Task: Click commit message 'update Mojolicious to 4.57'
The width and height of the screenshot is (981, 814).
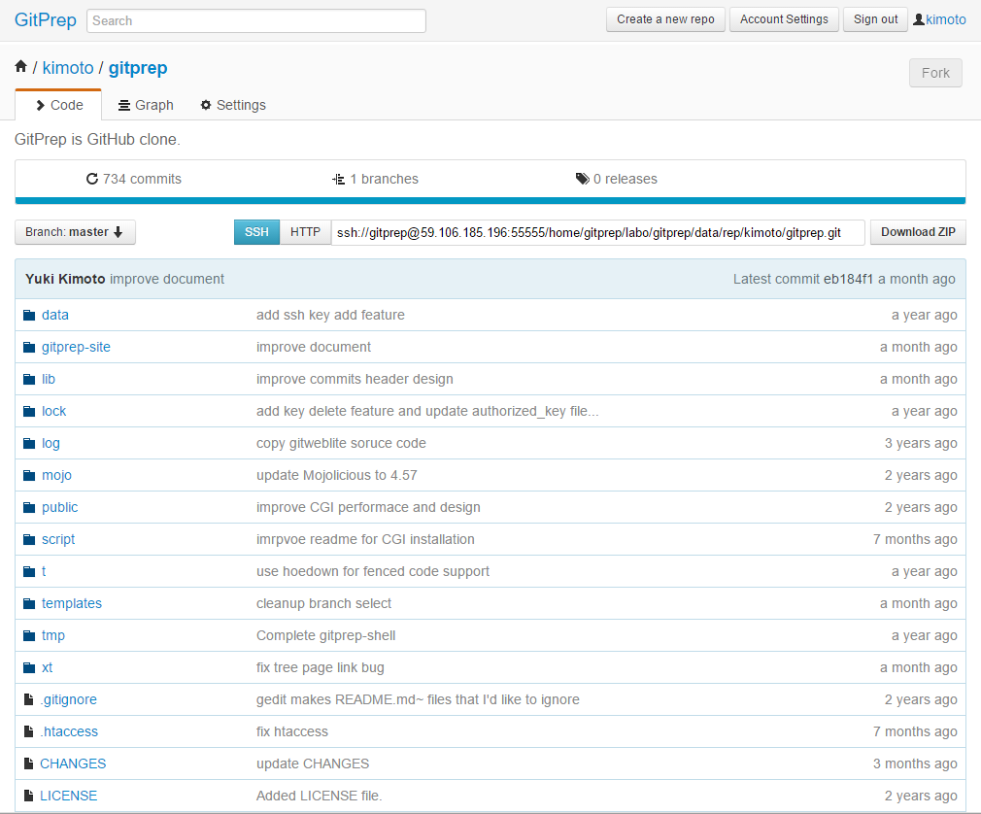Action: click(x=337, y=475)
